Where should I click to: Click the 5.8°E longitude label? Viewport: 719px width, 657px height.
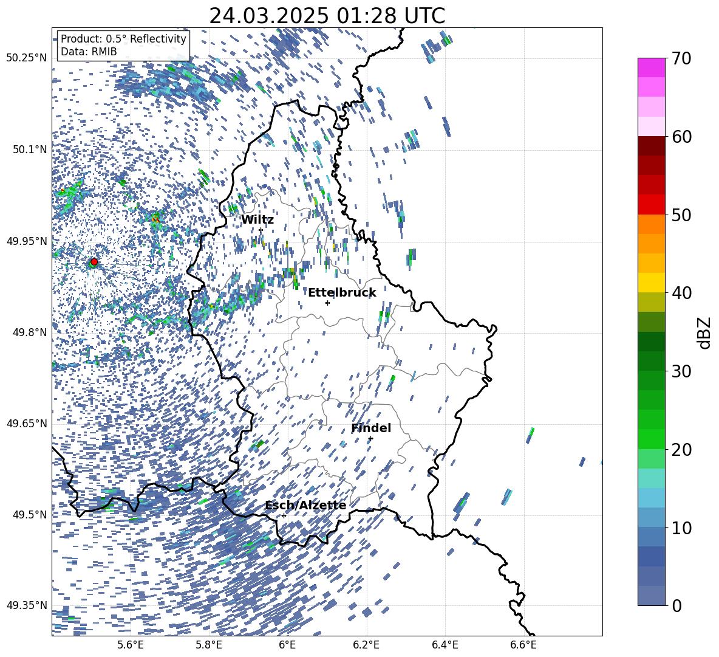pos(209,645)
